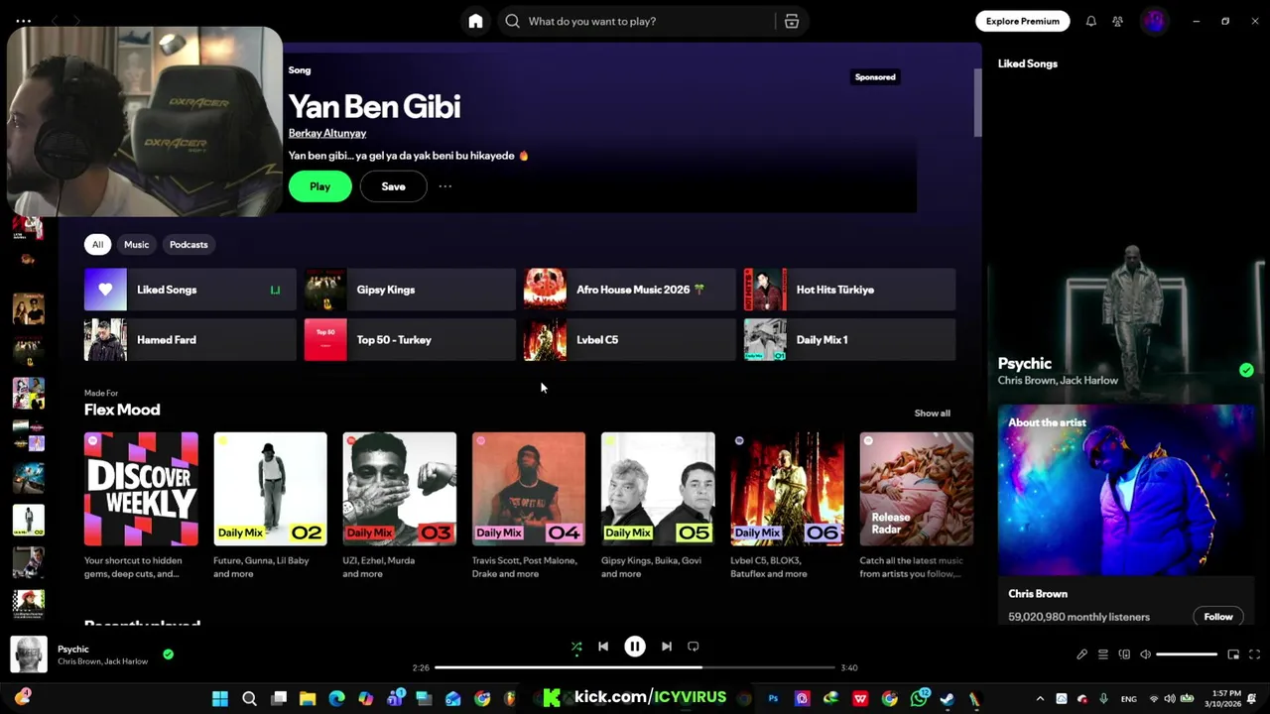Screen dimensions: 1270x714
Task: Open the Gipsy Kings shortcut tile
Action: [410, 290]
